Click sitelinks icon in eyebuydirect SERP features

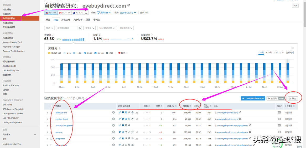tap(120, 113)
